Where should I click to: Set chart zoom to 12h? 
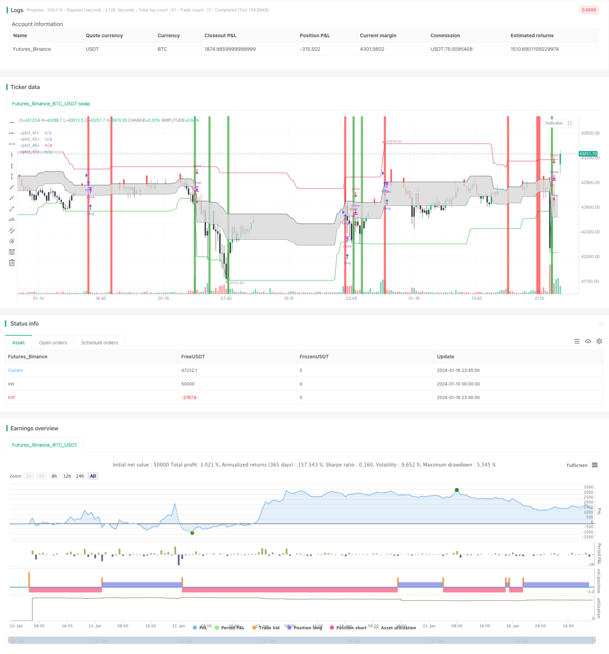coord(67,476)
